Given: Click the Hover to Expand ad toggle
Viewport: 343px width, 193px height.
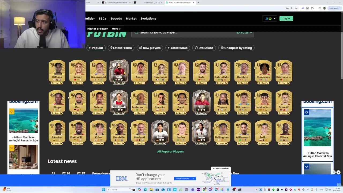Looking at the screenshot, I should [221, 169].
